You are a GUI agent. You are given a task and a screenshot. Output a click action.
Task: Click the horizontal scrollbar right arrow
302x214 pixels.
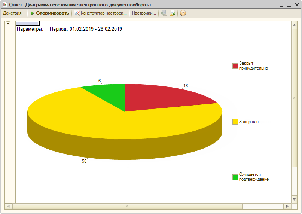tap(287, 206)
